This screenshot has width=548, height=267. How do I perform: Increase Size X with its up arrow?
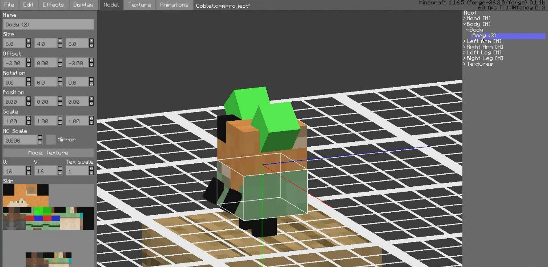tap(28, 41)
